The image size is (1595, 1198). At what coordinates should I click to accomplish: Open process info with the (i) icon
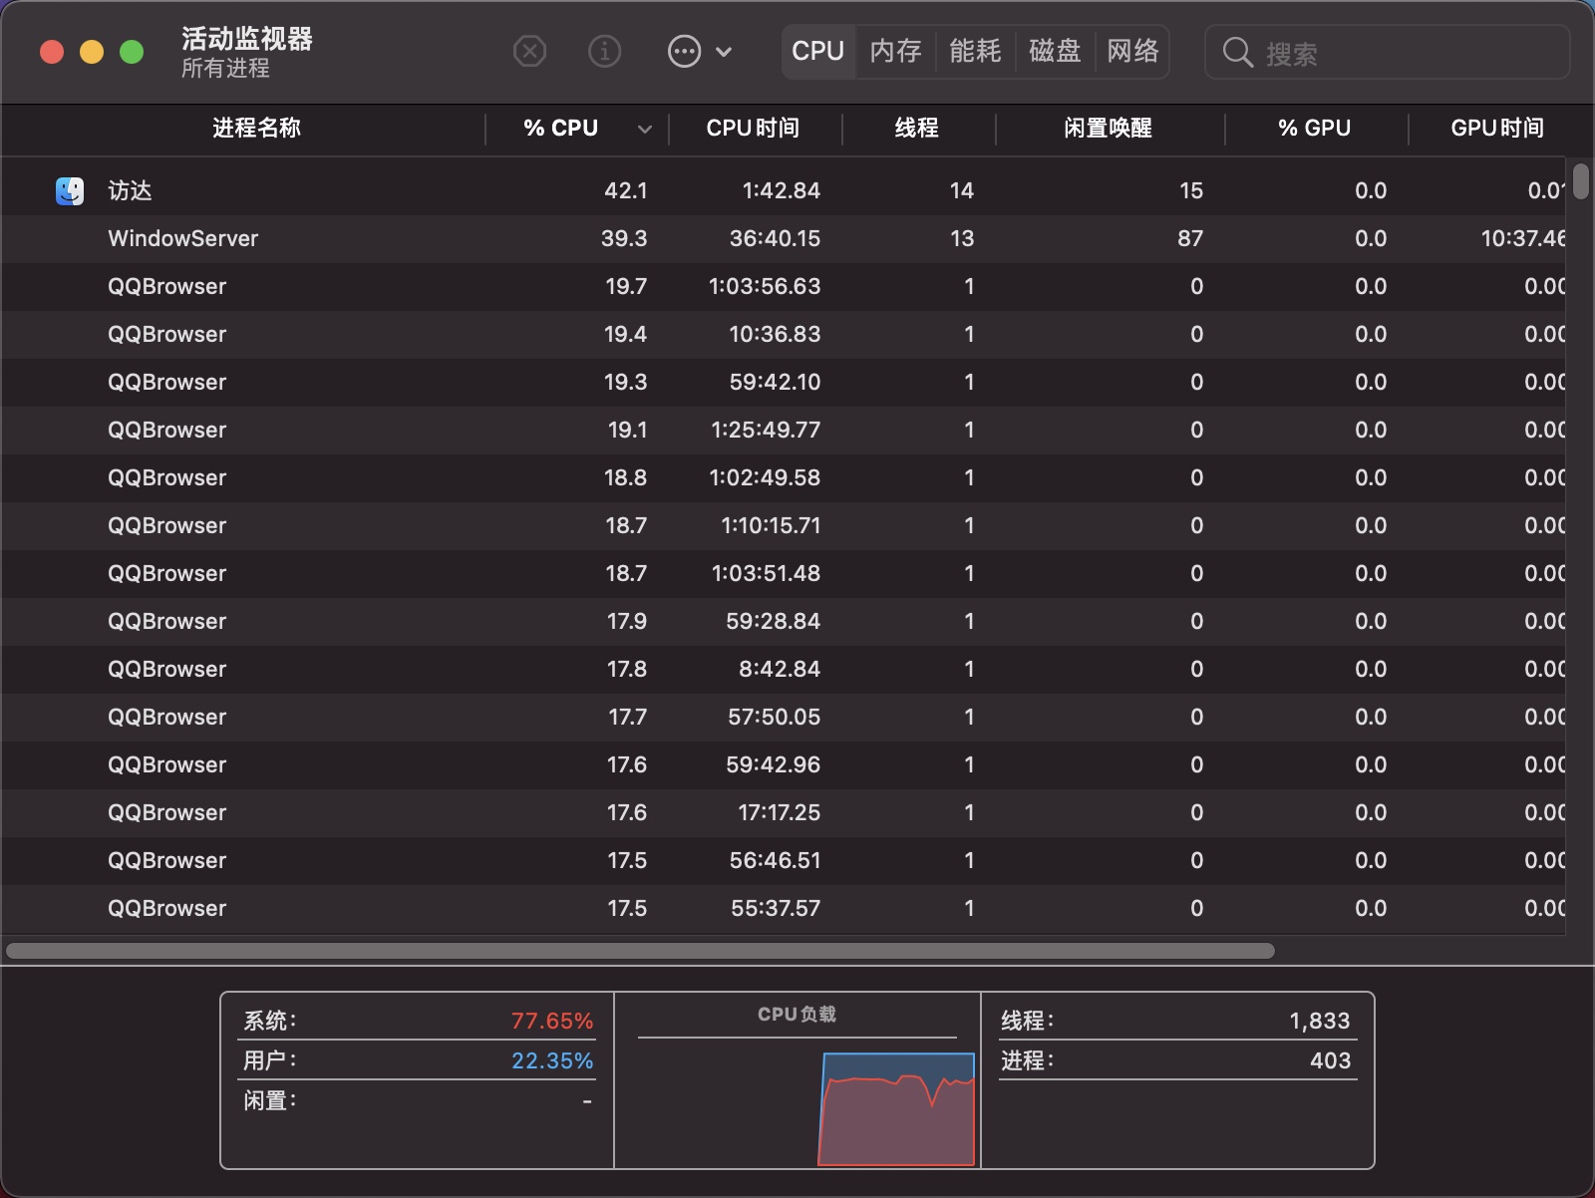(604, 51)
